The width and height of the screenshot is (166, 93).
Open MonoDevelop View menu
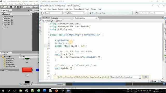click(49, 9)
